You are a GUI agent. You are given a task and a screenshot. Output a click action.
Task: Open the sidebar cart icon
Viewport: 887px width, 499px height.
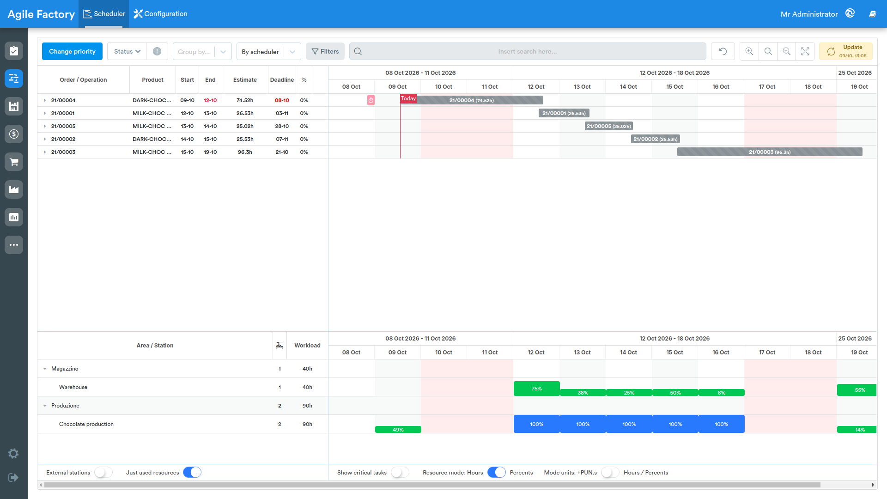click(x=14, y=162)
